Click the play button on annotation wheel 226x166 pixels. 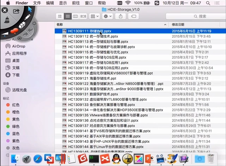click(x=19, y=38)
